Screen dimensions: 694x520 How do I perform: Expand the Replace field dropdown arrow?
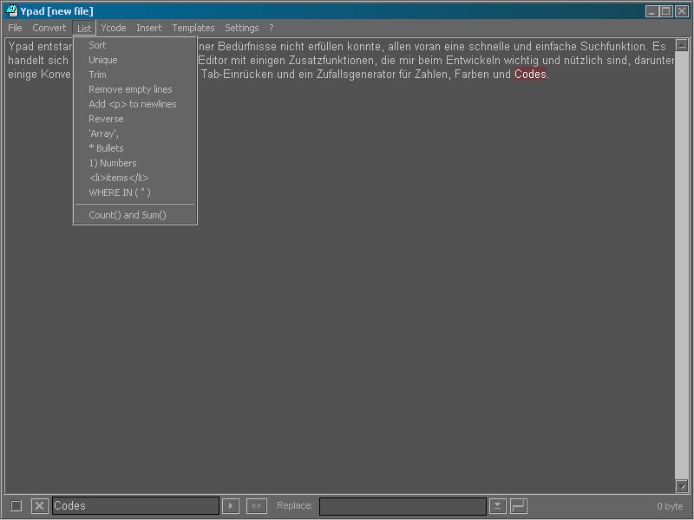(498, 506)
